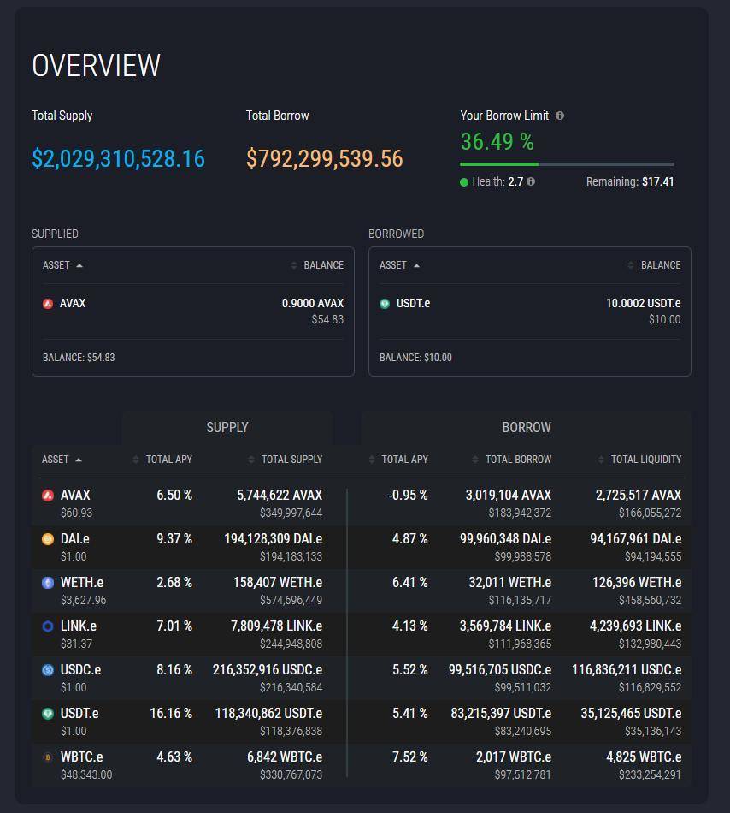Click info icon next to Health value
The image size is (730, 813).
531,181
